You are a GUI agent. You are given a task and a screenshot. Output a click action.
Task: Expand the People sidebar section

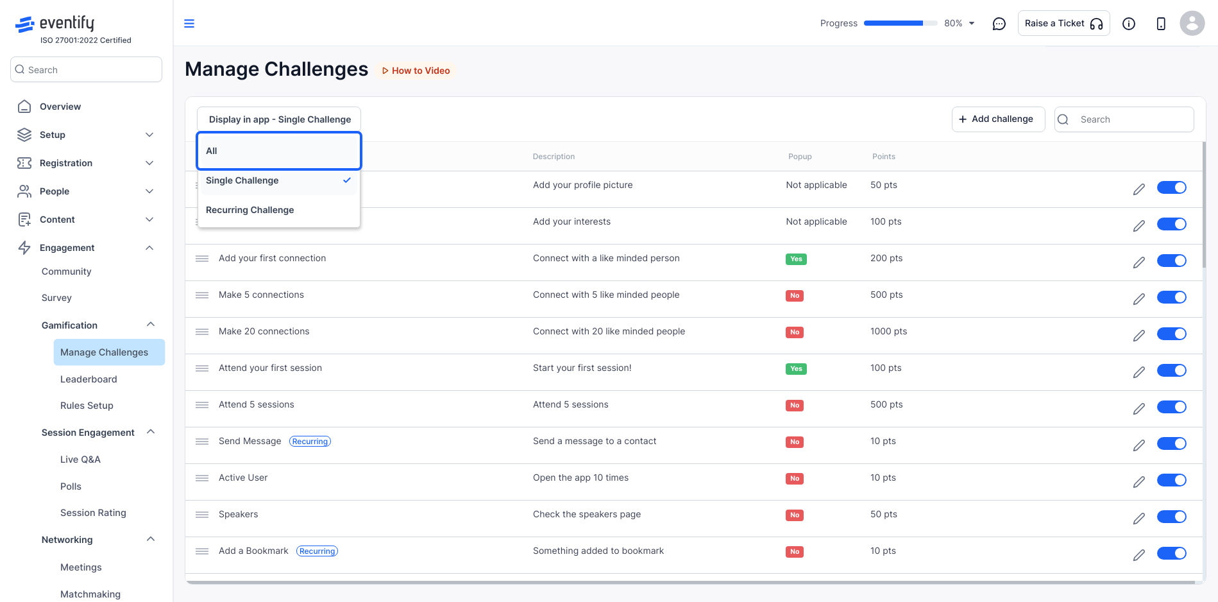[149, 191]
